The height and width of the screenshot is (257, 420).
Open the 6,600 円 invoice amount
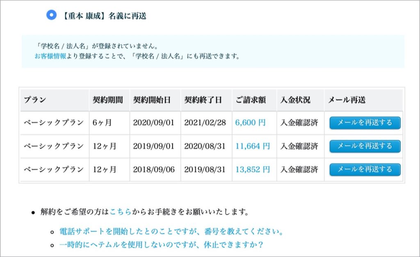[x=250, y=123]
